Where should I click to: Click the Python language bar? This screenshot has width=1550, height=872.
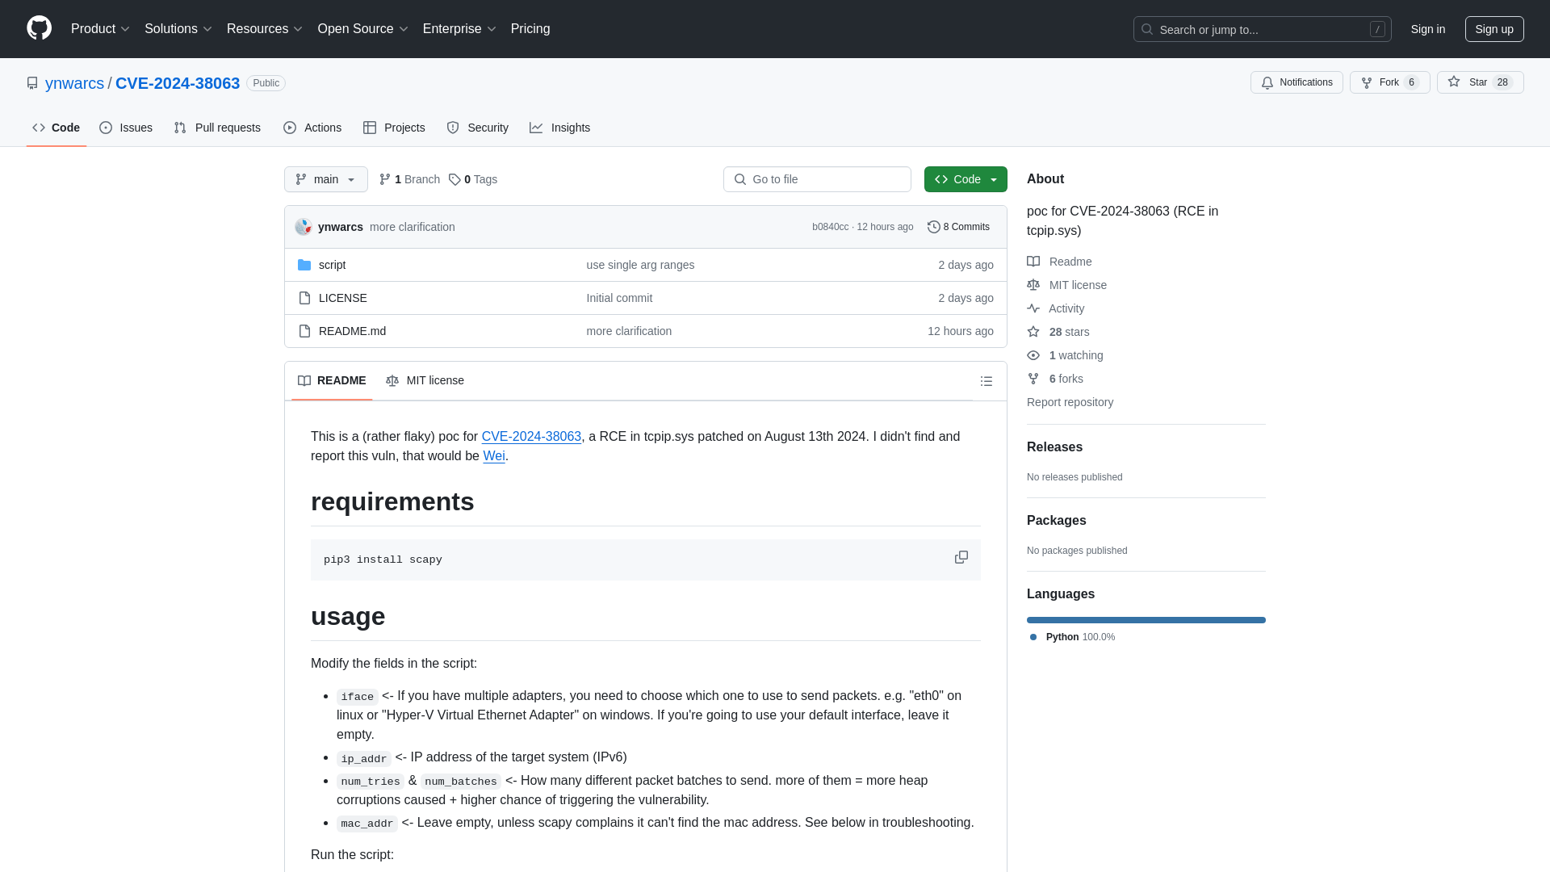[1146, 620]
